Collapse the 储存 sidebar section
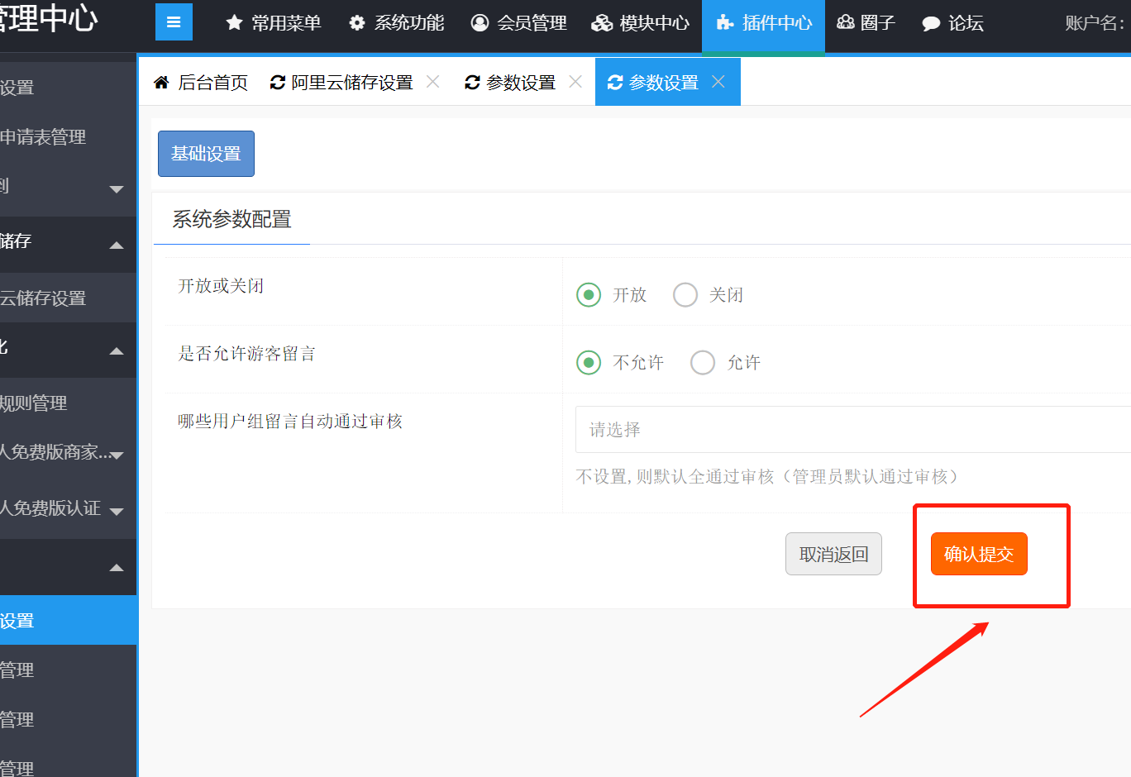 (117, 245)
